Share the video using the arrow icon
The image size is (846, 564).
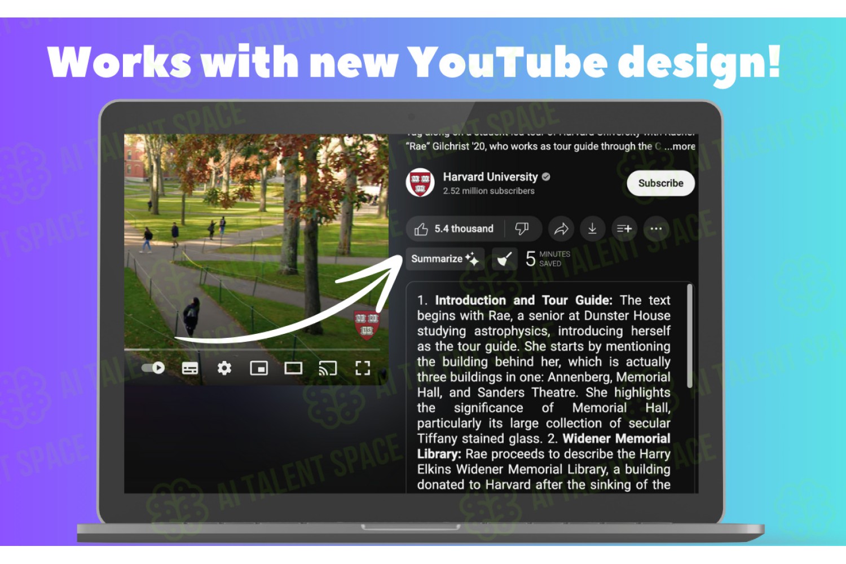point(561,229)
